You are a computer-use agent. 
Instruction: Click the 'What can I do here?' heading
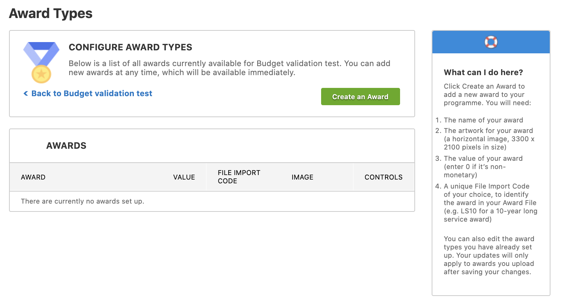tap(484, 72)
